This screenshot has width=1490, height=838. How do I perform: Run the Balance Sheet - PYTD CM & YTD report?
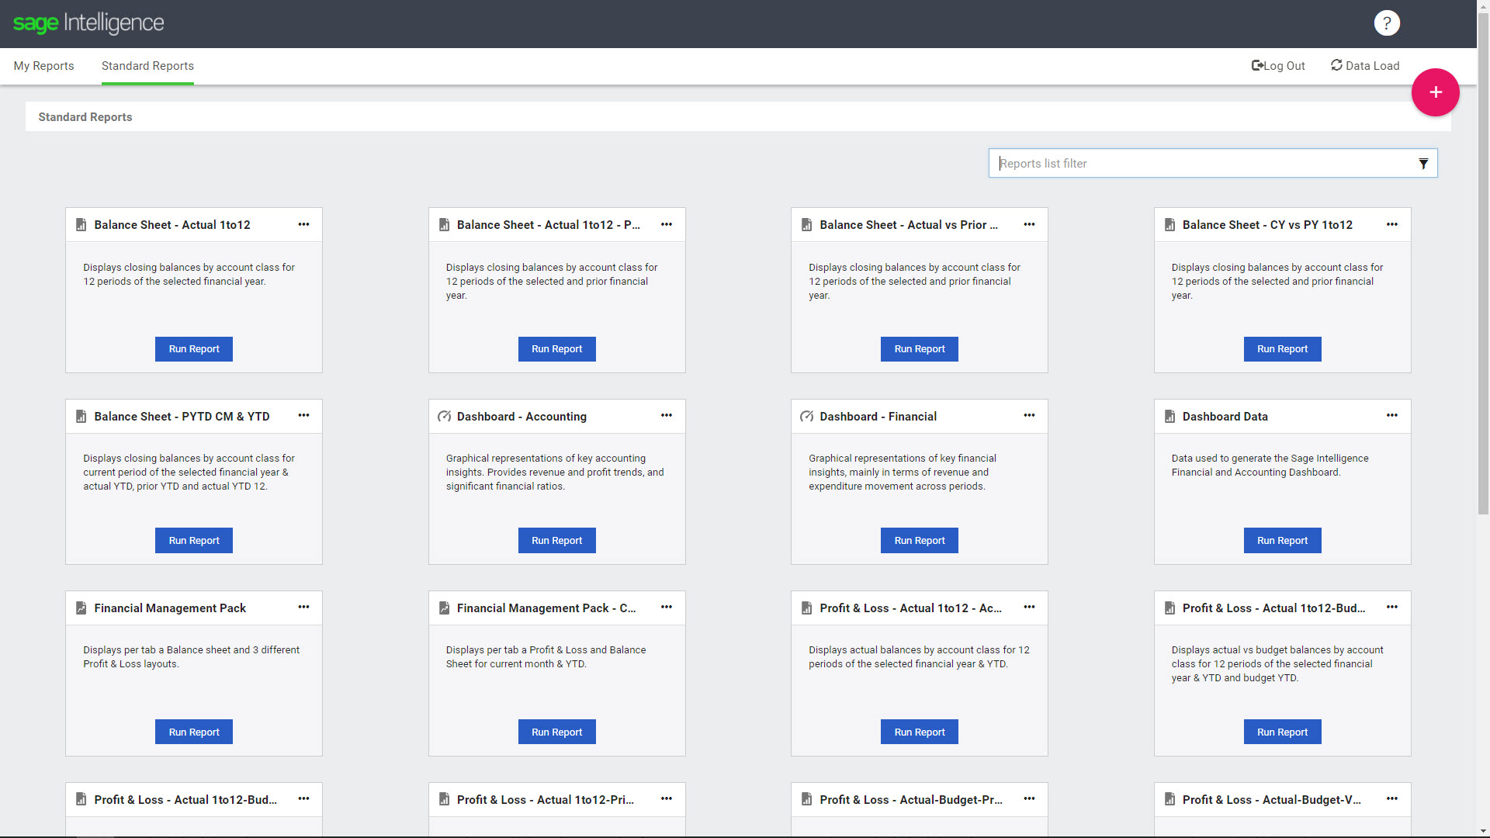click(x=194, y=541)
